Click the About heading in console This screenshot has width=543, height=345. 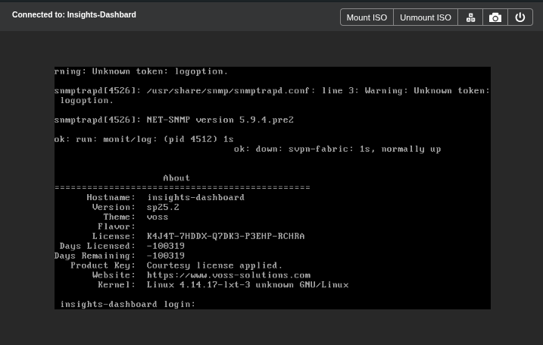coord(176,178)
